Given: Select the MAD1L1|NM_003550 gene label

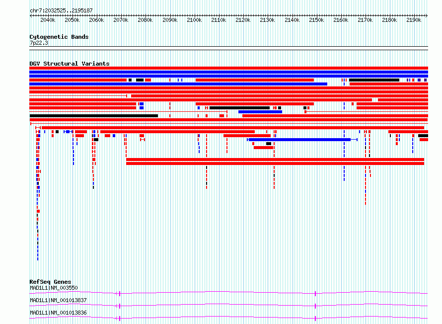Looking at the screenshot, I should tap(54, 288).
